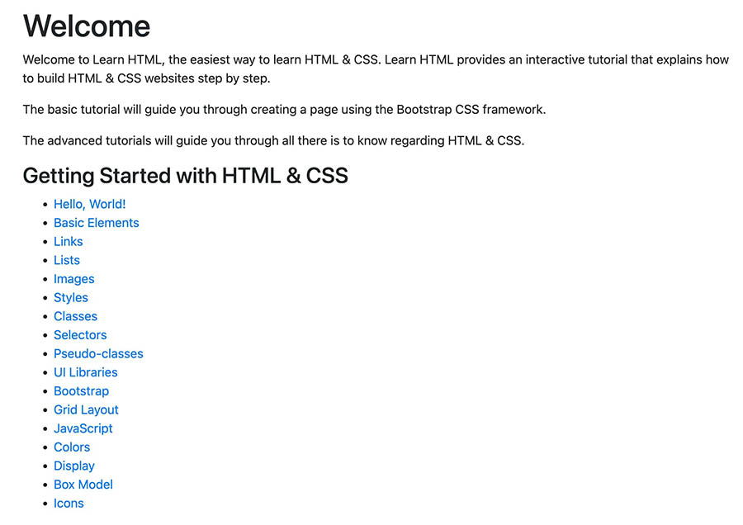Click the paragraph about the Bootstrap CSS framework
Viewport: 743px width, 525px height.
tap(284, 110)
